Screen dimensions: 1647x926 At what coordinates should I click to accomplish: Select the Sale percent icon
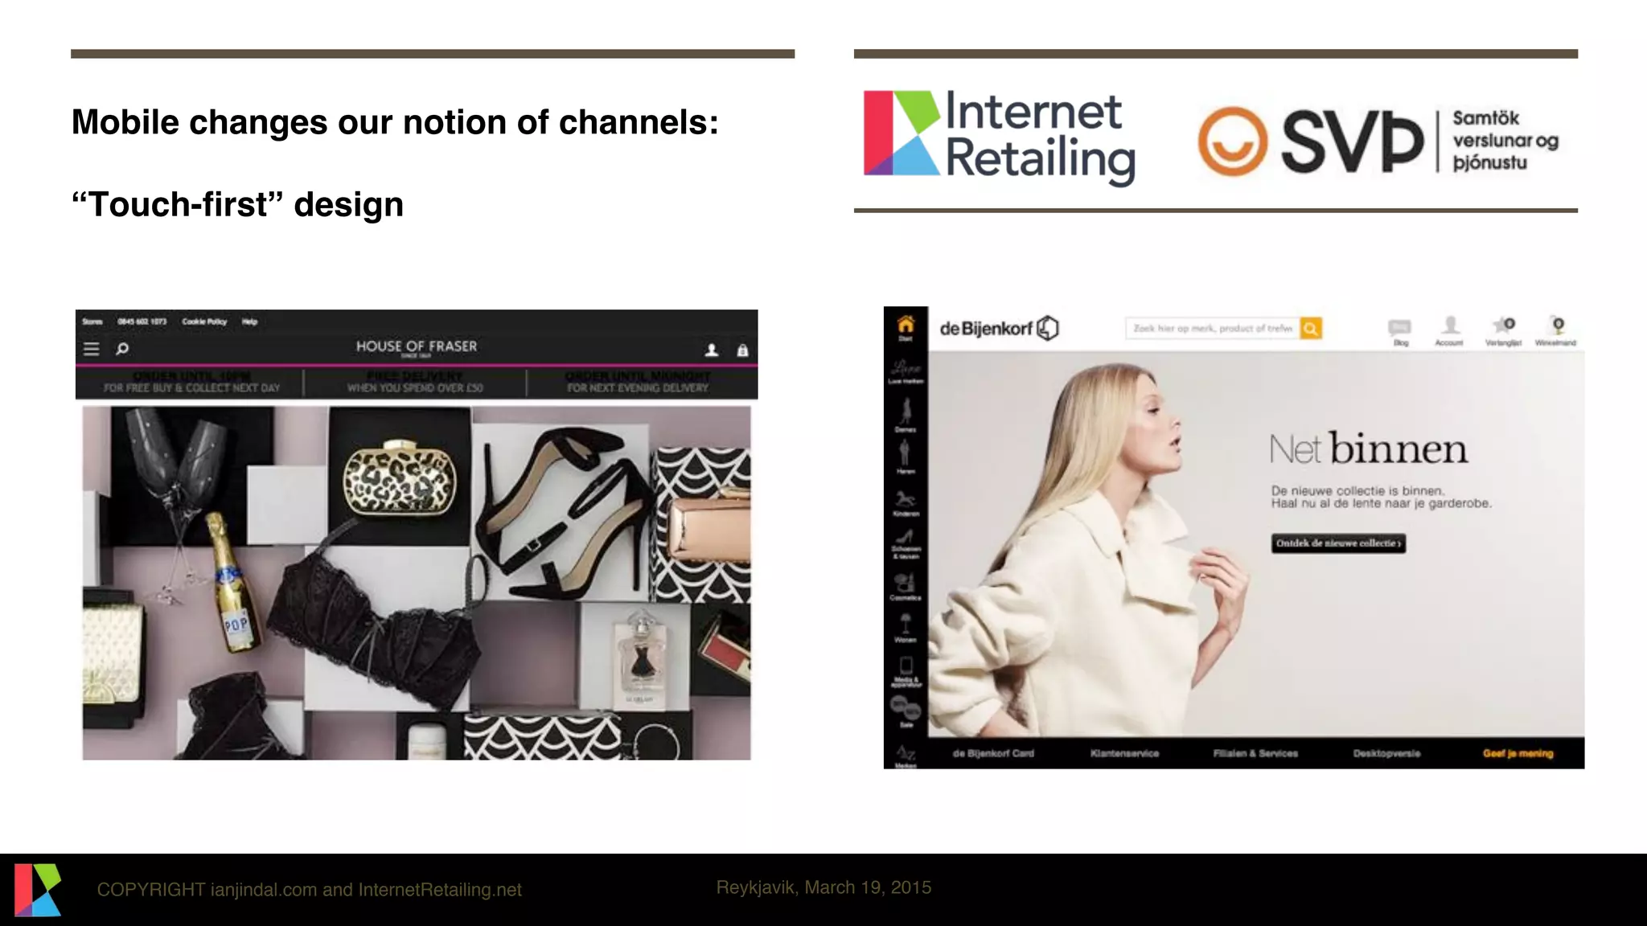point(906,712)
